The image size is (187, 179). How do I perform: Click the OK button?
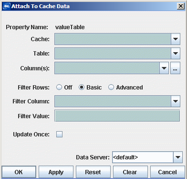coord(19,172)
